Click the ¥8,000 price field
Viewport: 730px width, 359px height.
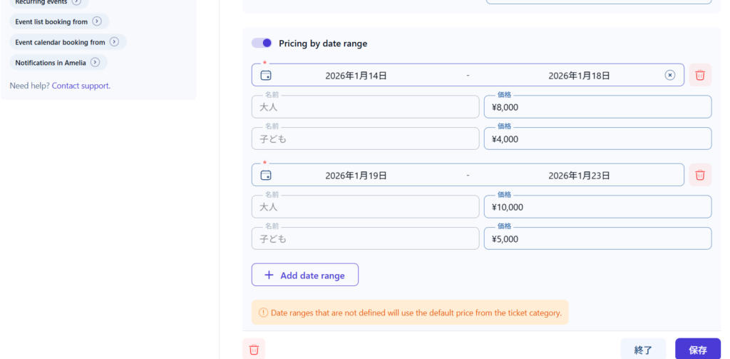(x=597, y=107)
